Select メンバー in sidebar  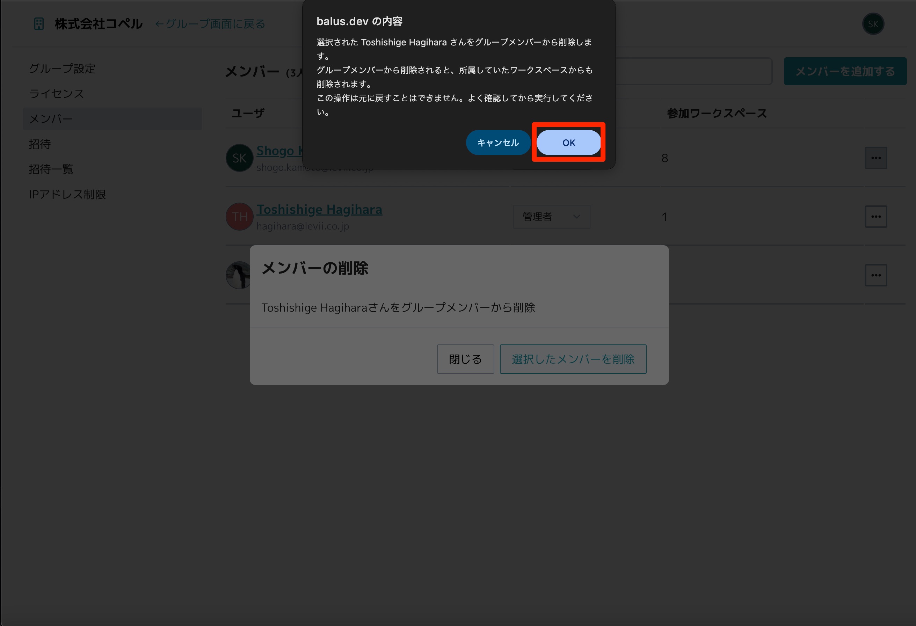pos(112,119)
